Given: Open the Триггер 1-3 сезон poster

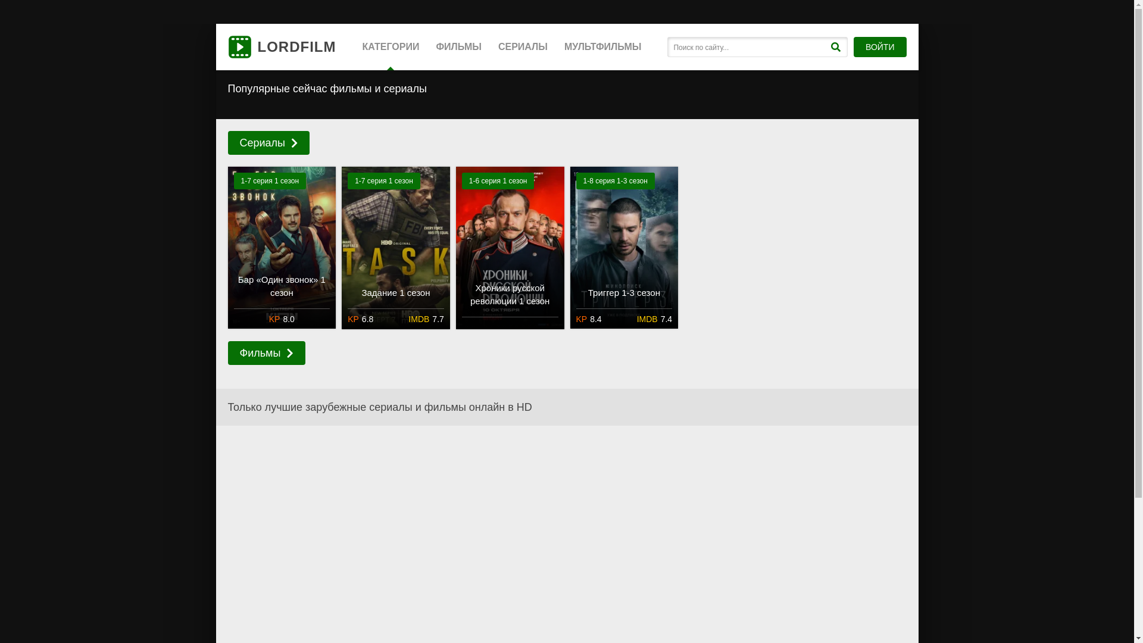Looking at the screenshot, I should click(x=624, y=238).
